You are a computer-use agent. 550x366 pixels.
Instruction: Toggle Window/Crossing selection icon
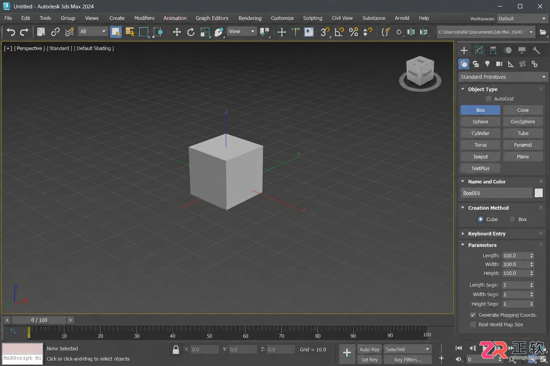(x=158, y=32)
